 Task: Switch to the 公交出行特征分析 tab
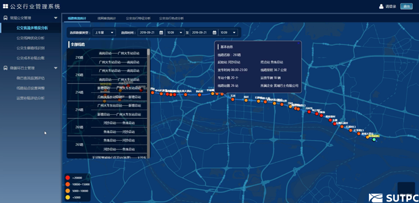click(138, 19)
